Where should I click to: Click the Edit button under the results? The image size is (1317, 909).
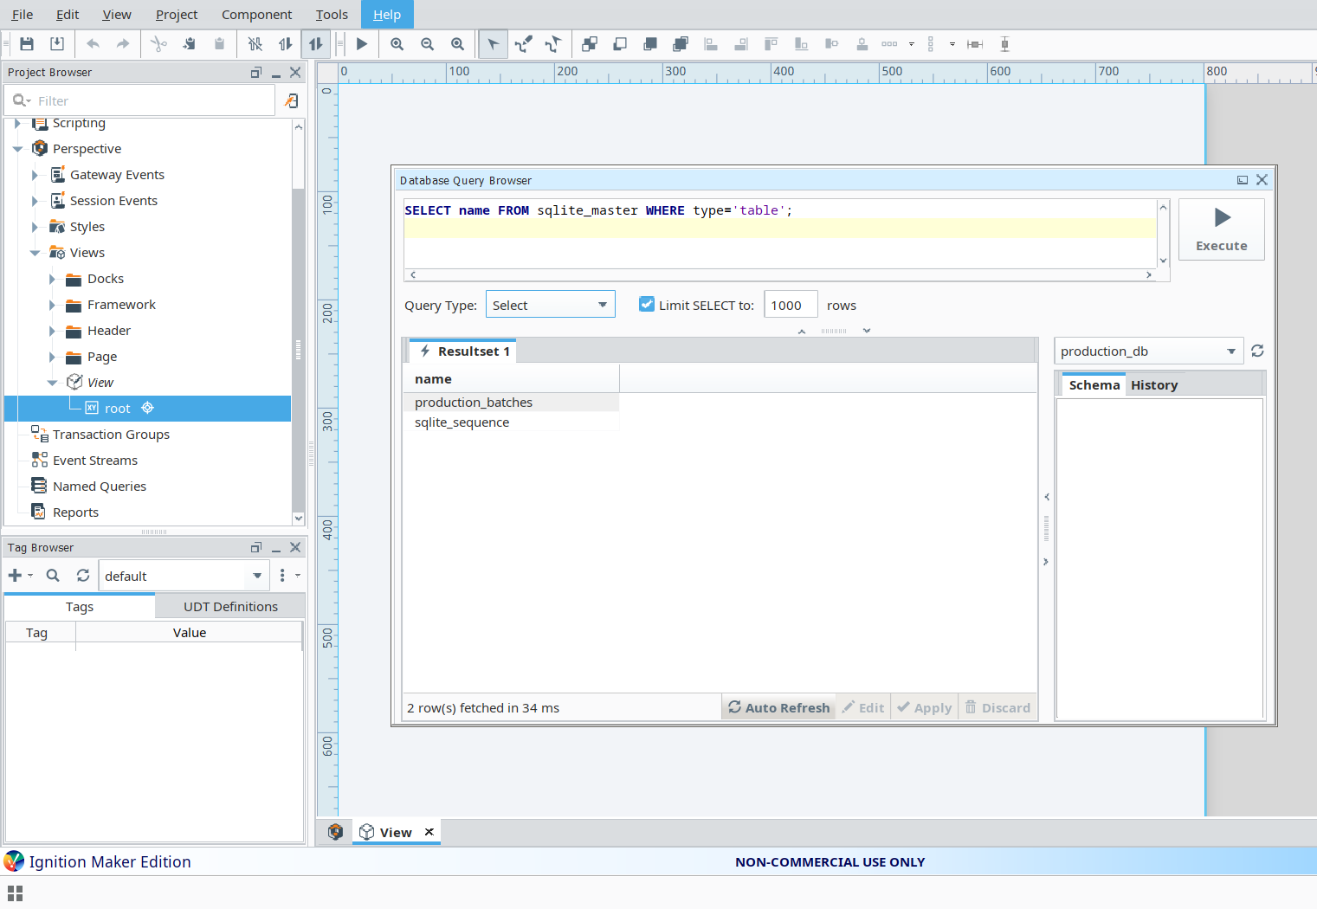863,707
